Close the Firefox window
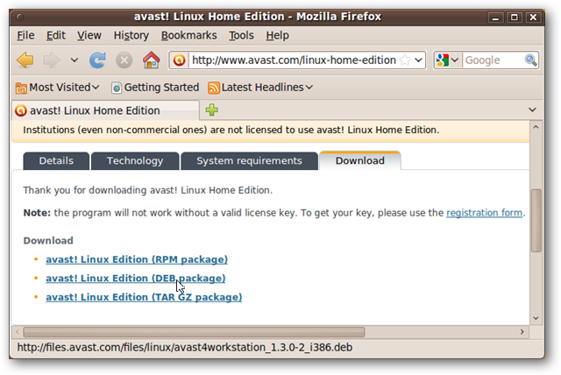The image size is (561, 375). pos(533,18)
